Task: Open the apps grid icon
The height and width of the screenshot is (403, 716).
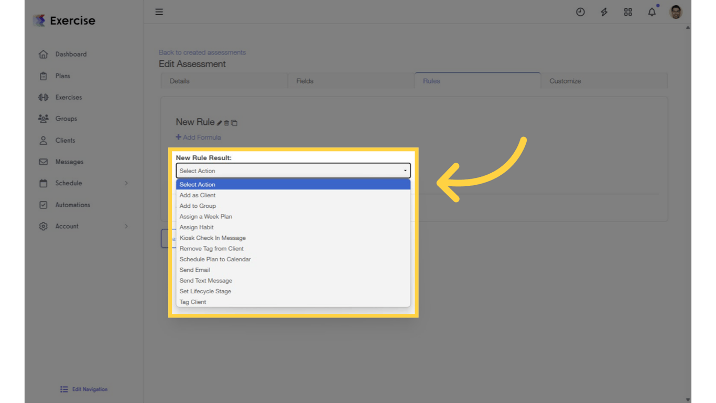Action: (628, 12)
